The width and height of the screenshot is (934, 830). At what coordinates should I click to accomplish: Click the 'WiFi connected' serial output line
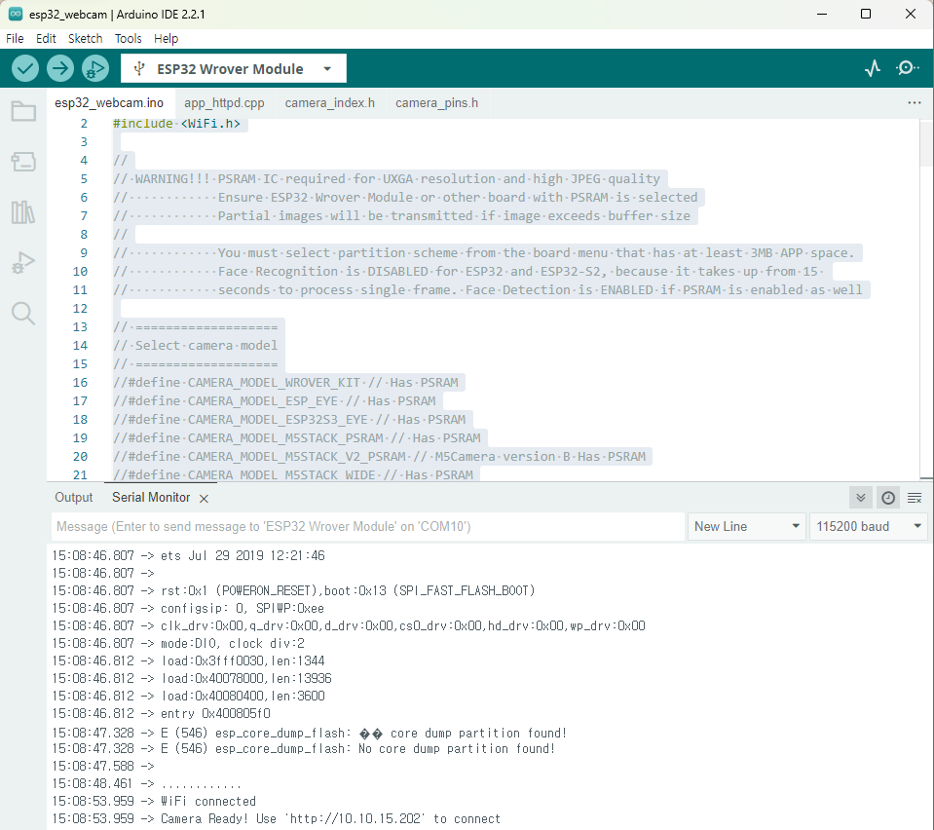[x=154, y=801]
